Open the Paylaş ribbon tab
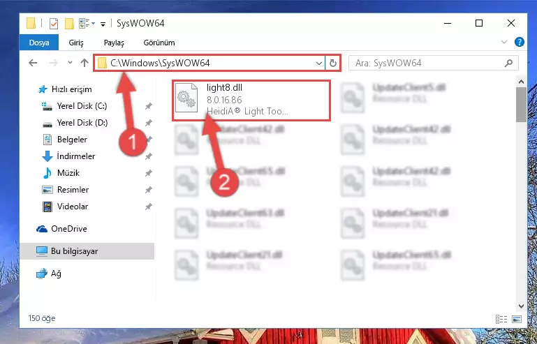 tap(114, 43)
